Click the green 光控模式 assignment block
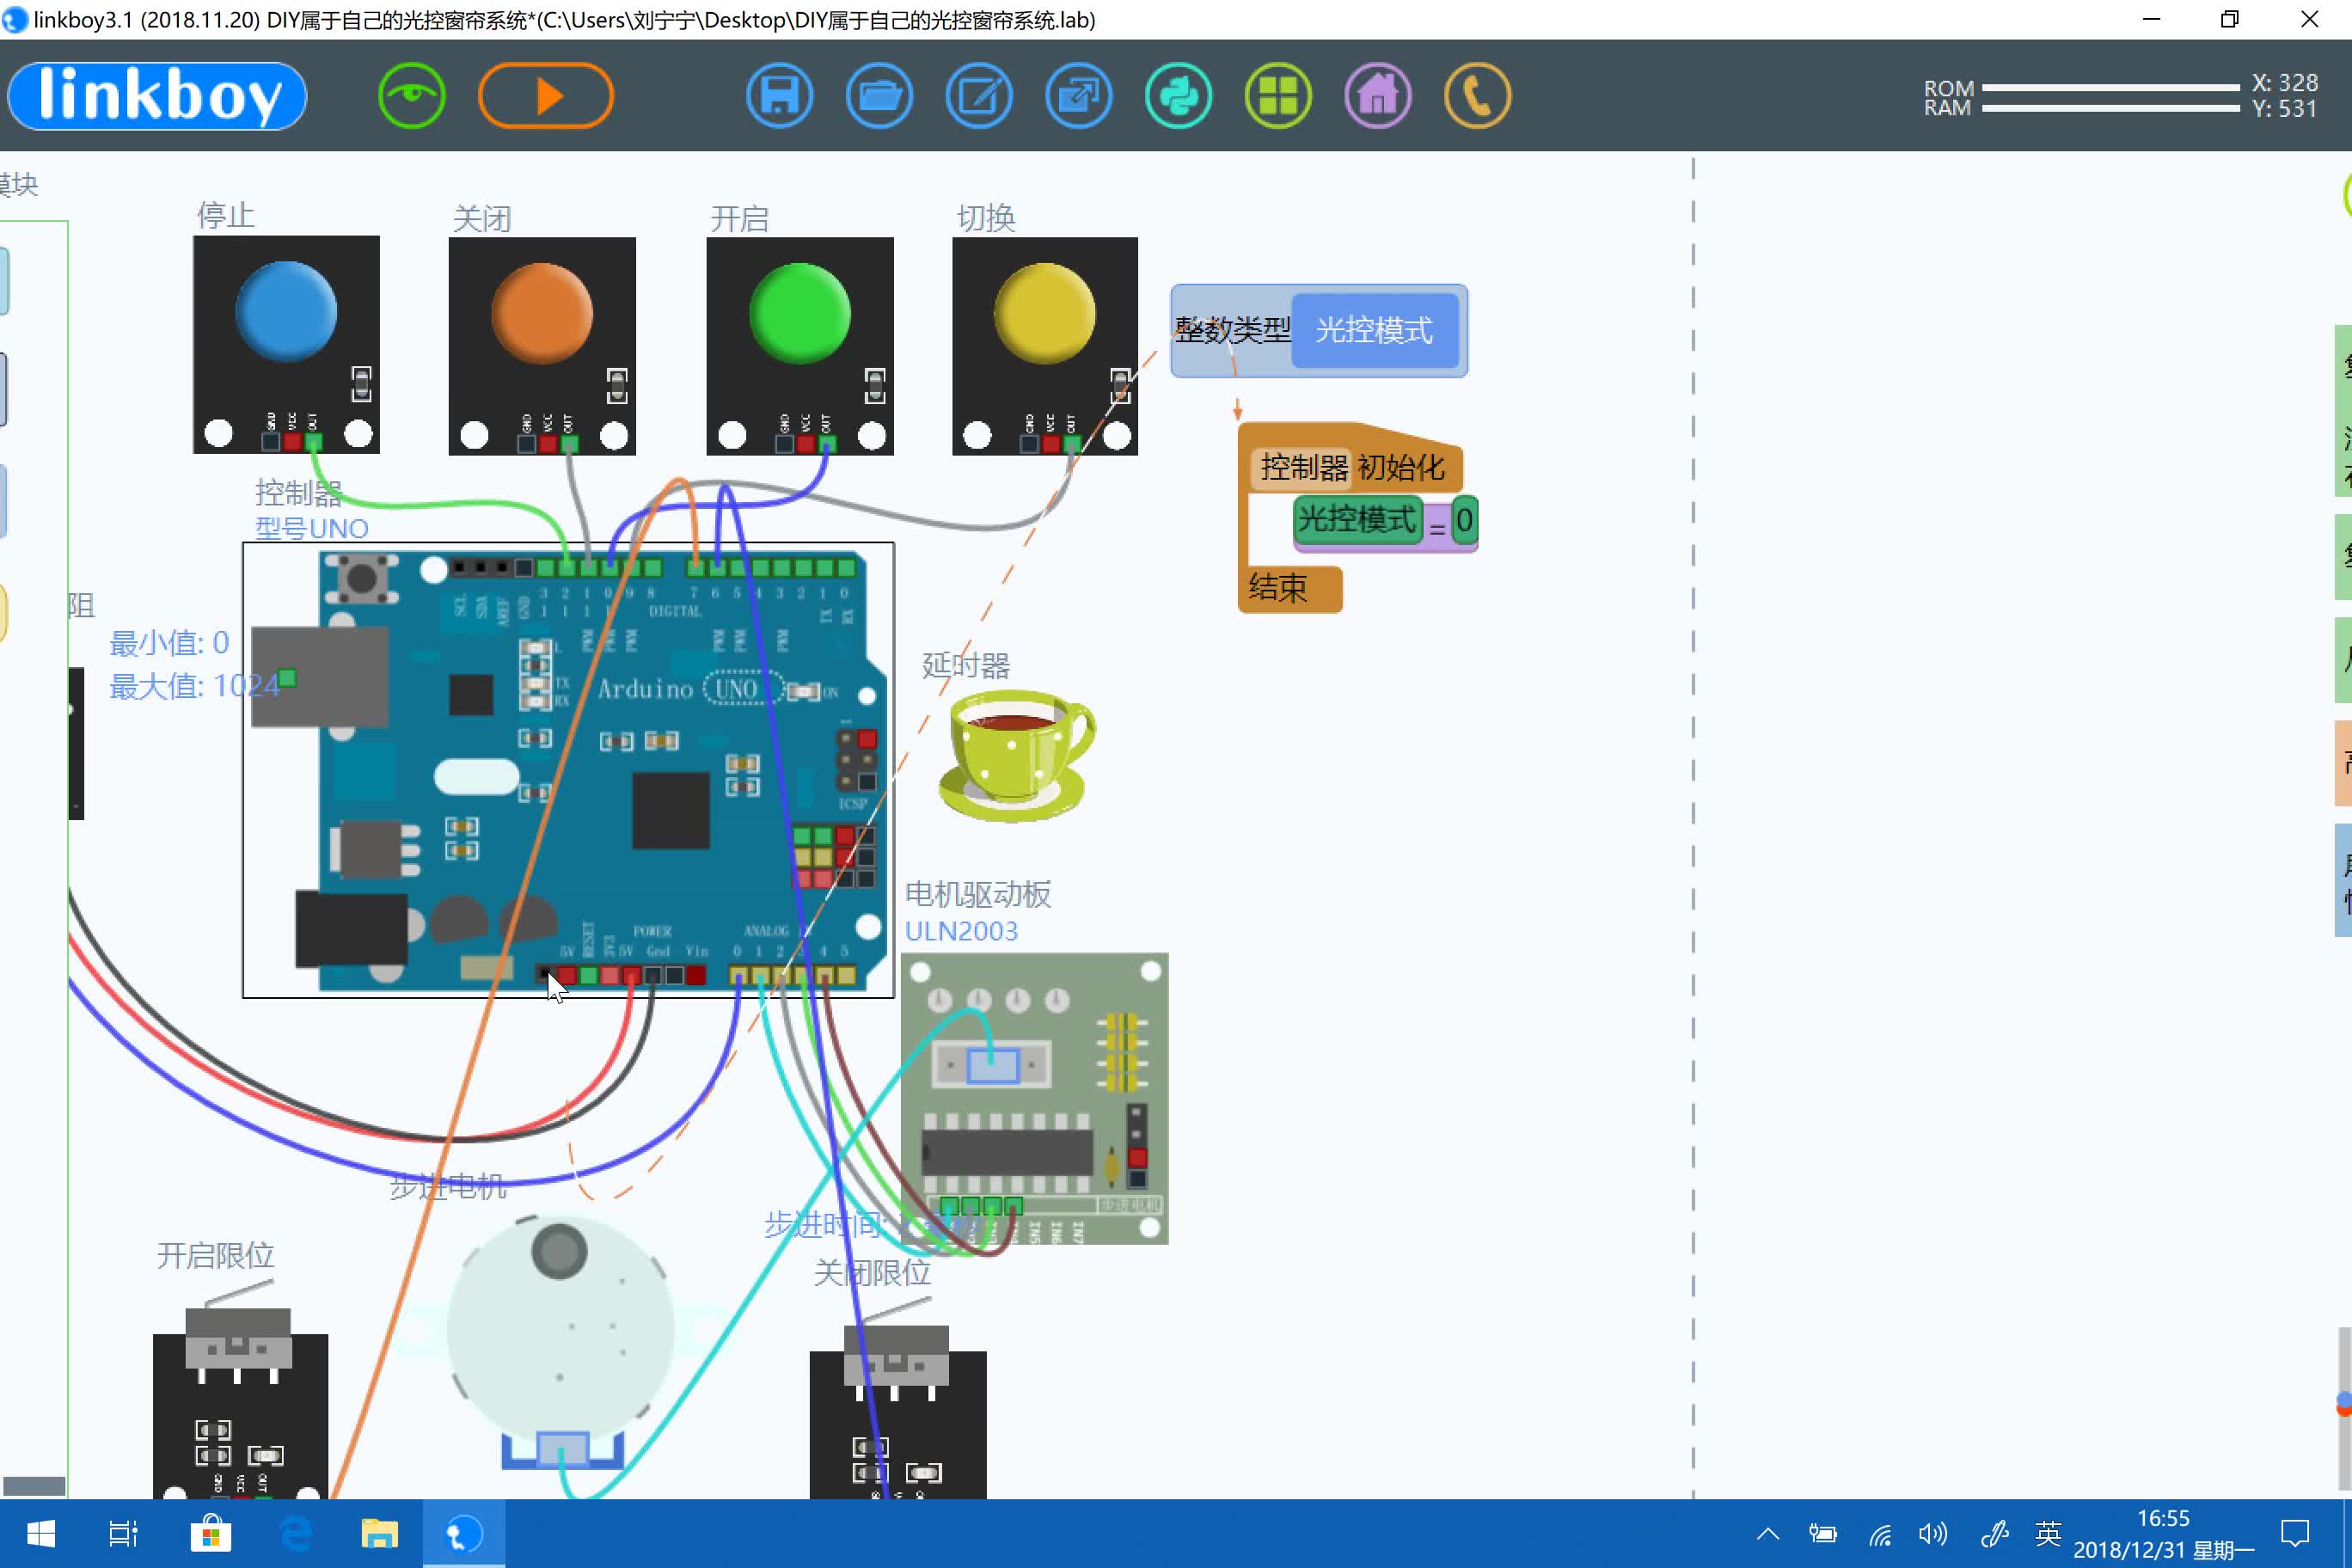Viewport: 2352px width, 1568px height. click(x=1357, y=520)
